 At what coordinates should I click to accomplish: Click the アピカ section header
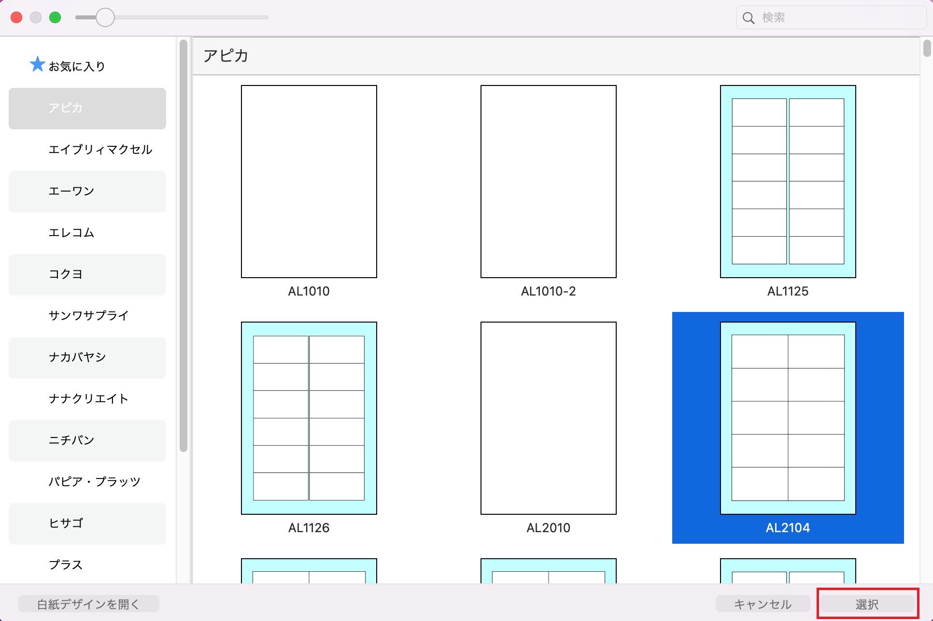click(x=556, y=56)
